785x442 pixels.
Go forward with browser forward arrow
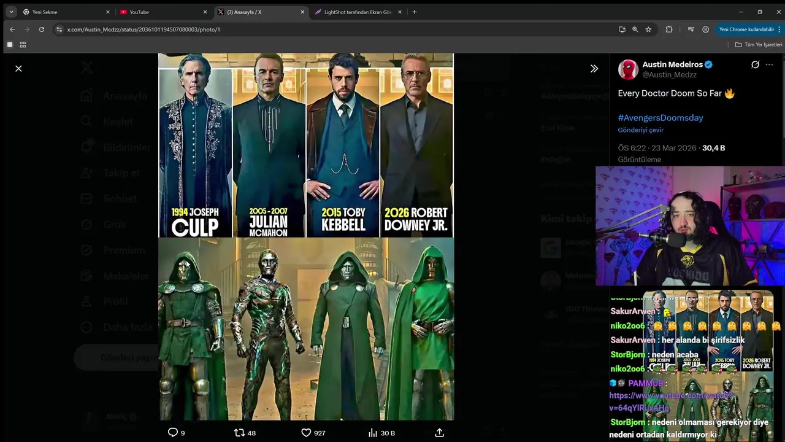point(27,29)
